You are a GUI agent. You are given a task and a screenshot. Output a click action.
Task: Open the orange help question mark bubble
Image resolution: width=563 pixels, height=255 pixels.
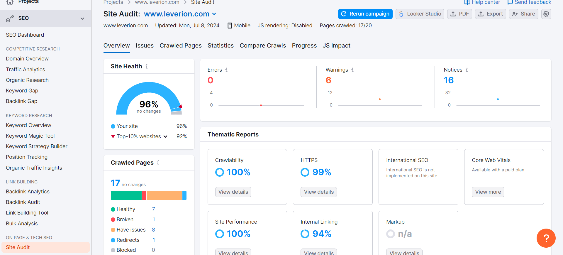[x=546, y=238]
